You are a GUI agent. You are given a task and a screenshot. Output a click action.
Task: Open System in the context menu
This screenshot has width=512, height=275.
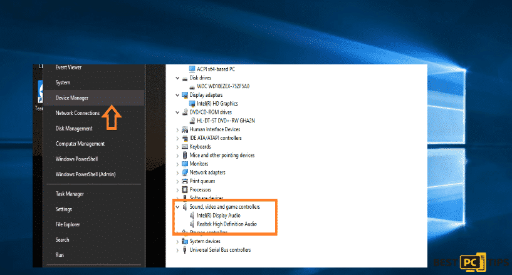click(x=94, y=82)
